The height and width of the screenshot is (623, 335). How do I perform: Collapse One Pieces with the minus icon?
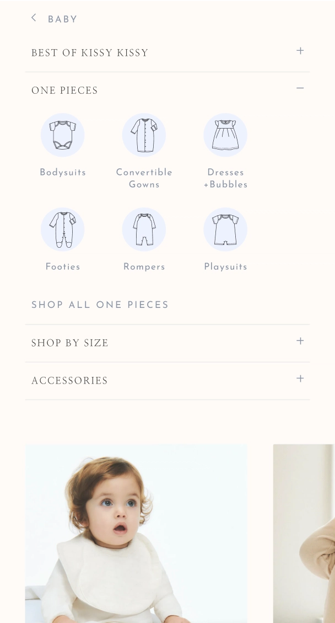click(300, 88)
